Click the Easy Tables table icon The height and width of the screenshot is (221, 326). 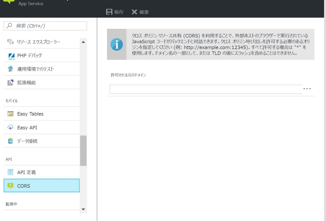pos(11,114)
